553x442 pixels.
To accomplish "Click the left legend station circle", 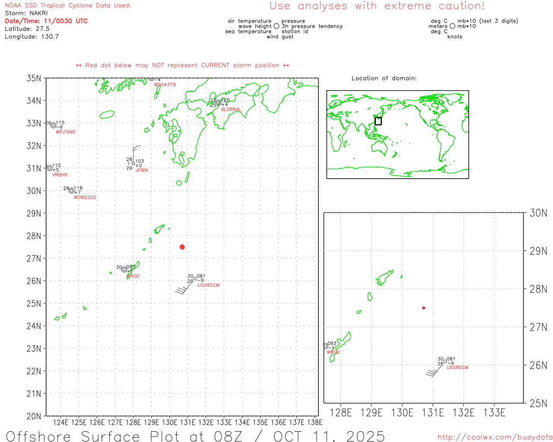I will pyautogui.click(x=276, y=26).
